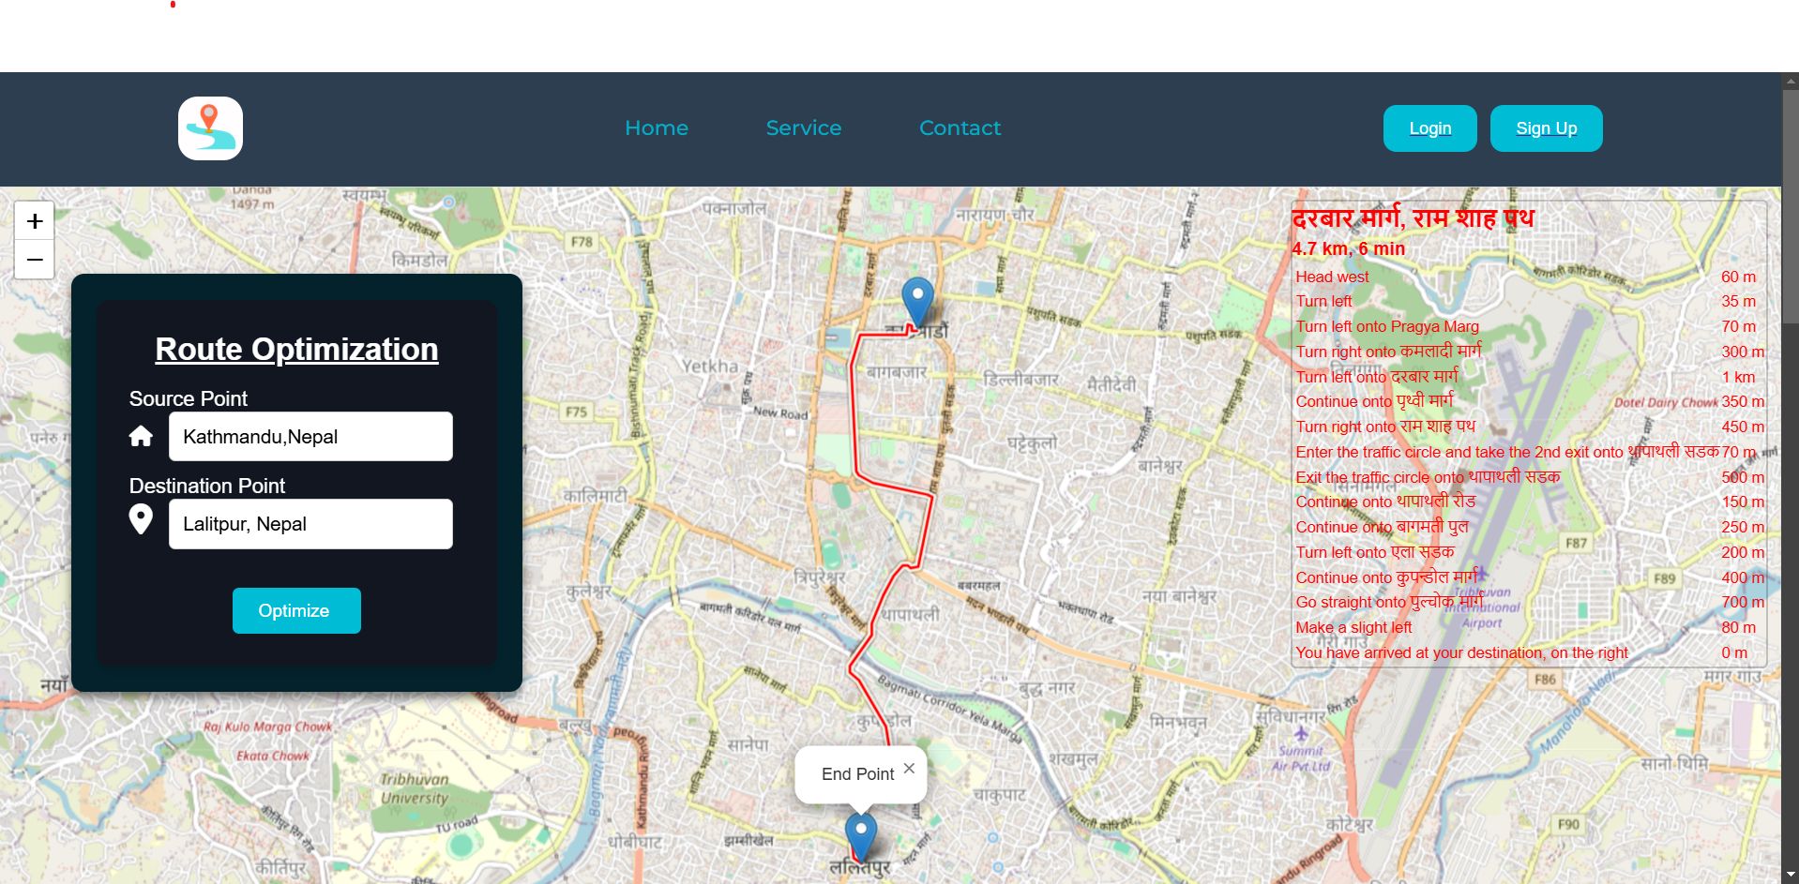This screenshot has height=884, width=1799.
Task: Select 'Turn right onto राम शाह पथ' step
Action: tap(1529, 427)
